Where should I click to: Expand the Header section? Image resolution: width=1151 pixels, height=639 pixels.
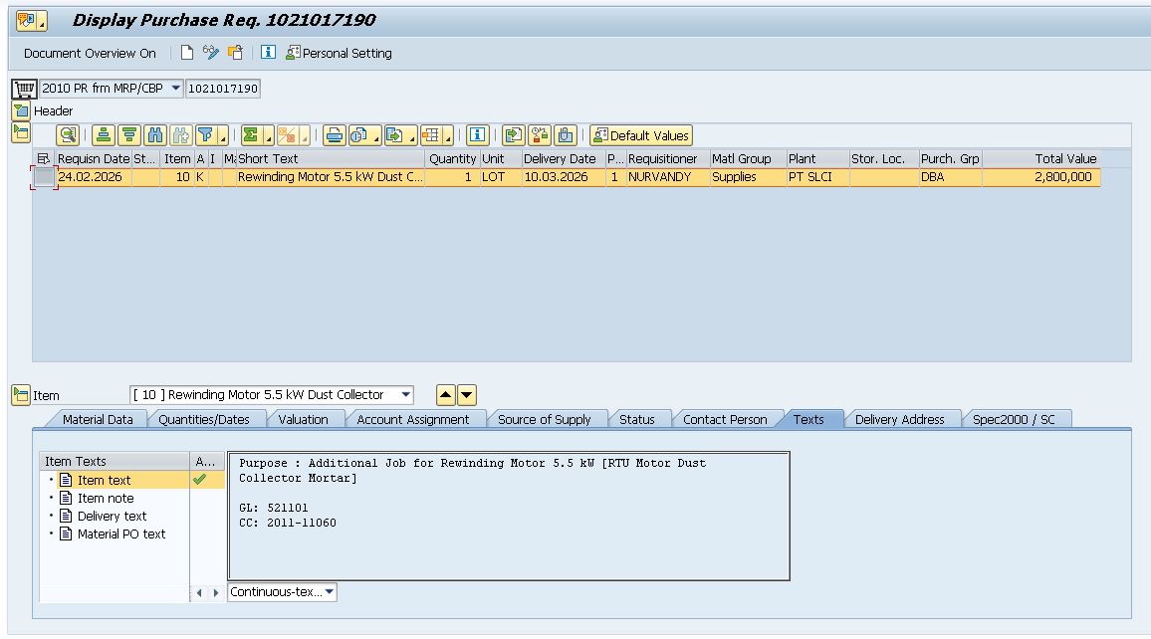pyautogui.click(x=21, y=110)
